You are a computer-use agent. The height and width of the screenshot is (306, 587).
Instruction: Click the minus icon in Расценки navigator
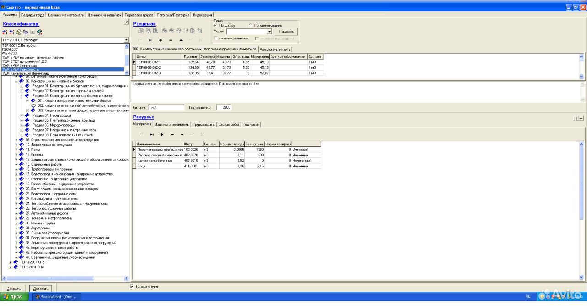point(171,40)
